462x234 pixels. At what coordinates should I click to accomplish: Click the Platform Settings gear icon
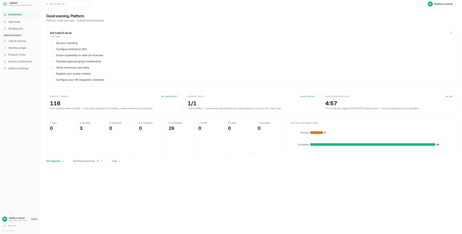(x=5, y=69)
